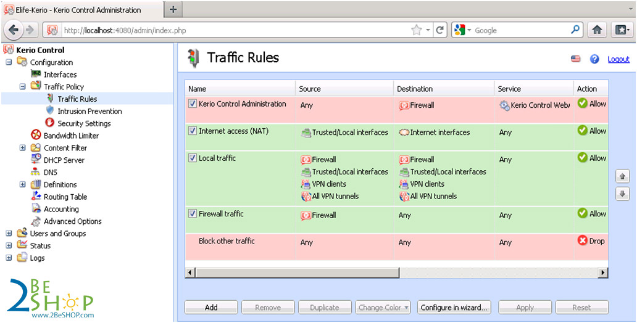637x323 pixels.
Task: Click the Accounting icon
Action: point(36,208)
